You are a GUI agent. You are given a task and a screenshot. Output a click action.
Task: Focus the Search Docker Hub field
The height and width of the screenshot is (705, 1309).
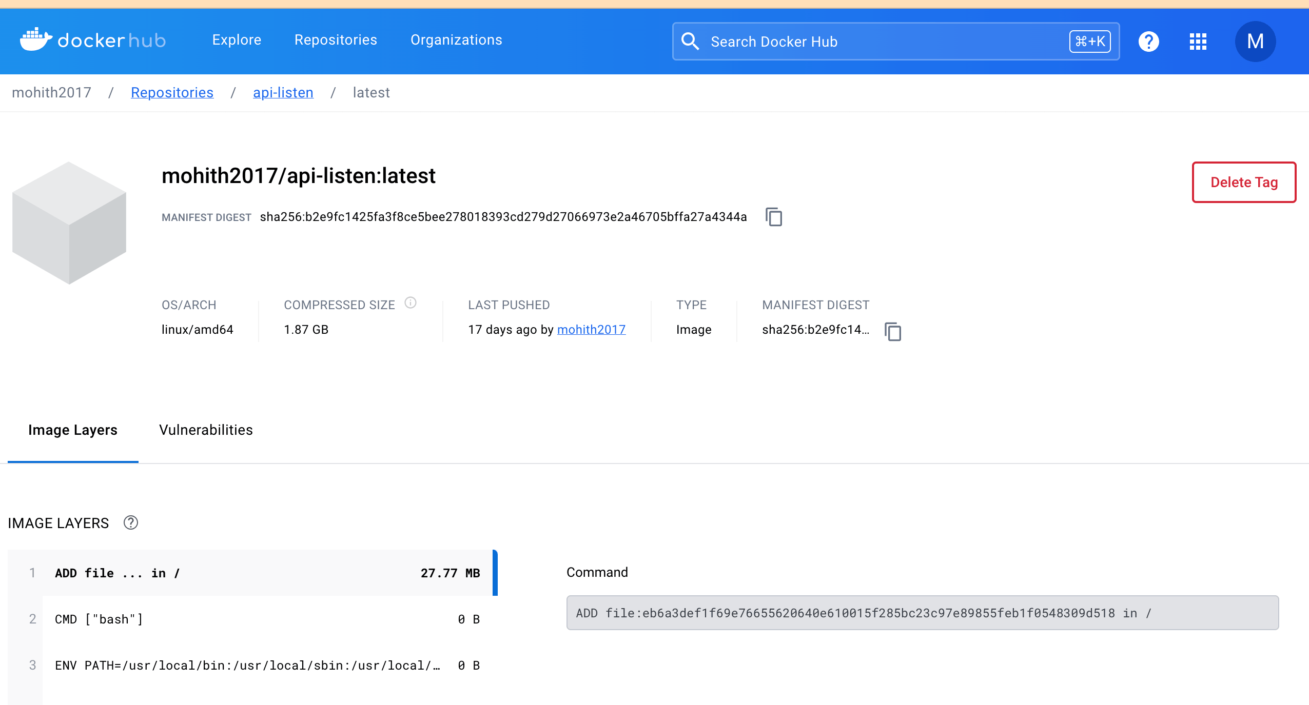pyautogui.click(x=895, y=41)
